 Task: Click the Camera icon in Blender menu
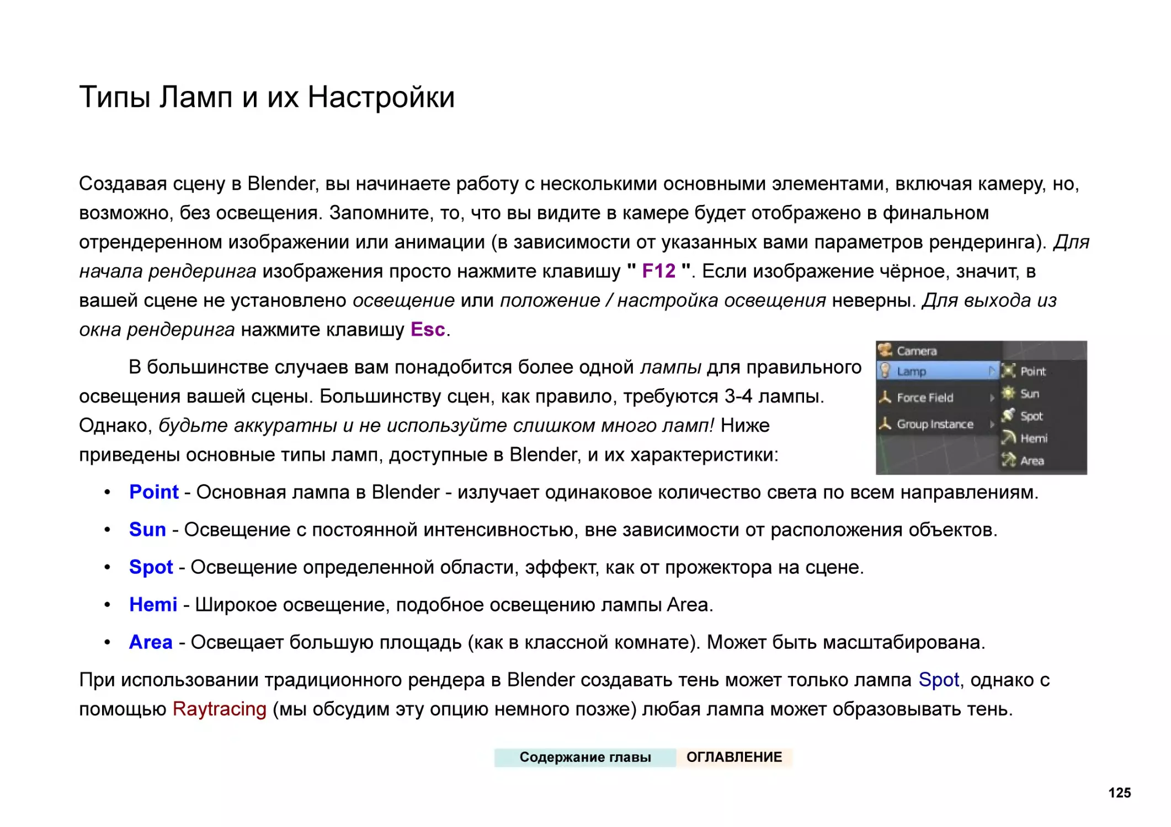tap(885, 350)
